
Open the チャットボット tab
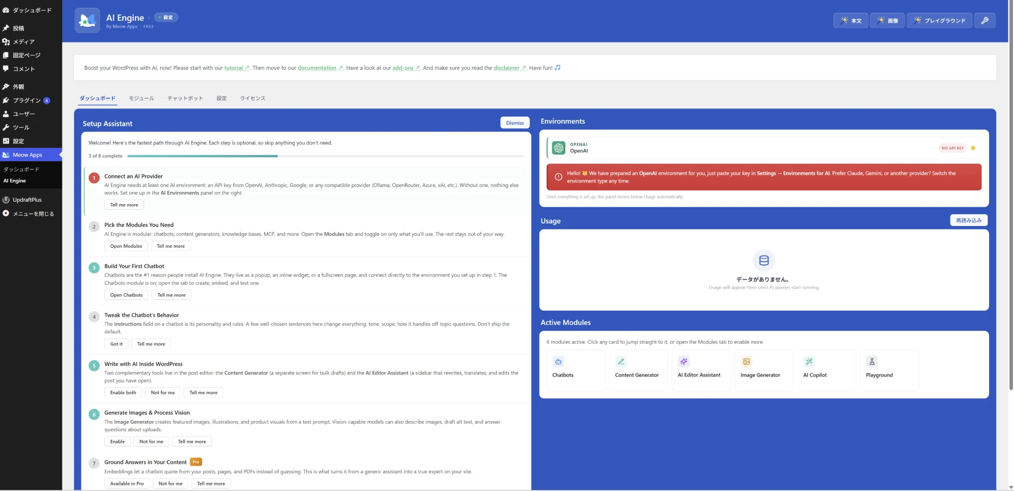(x=185, y=98)
